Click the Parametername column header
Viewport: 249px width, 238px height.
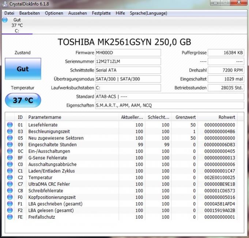(72, 117)
